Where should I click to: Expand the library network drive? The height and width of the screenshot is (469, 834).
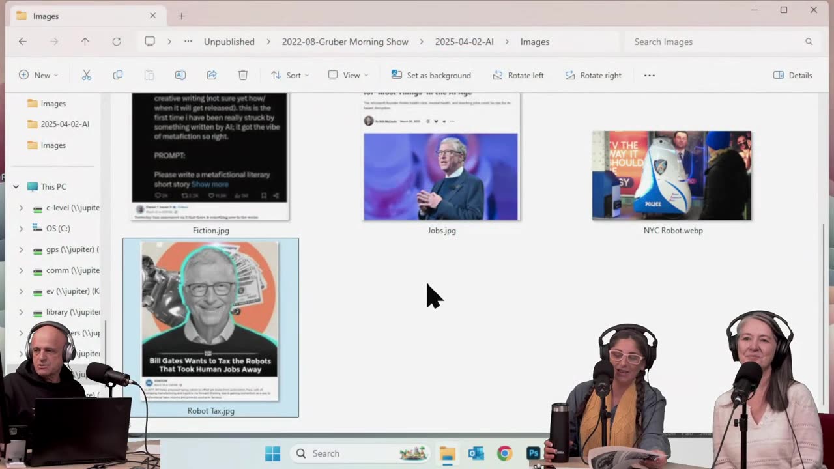[x=21, y=312]
